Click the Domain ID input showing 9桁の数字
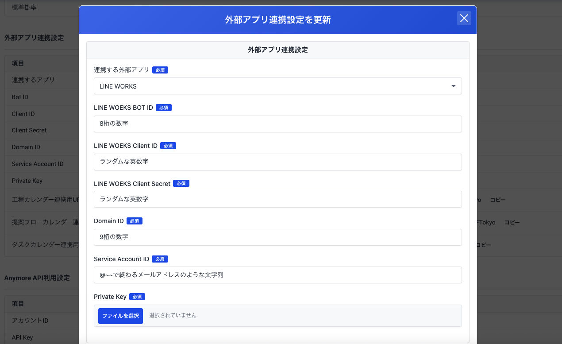The width and height of the screenshot is (562, 344). pos(277,237)
